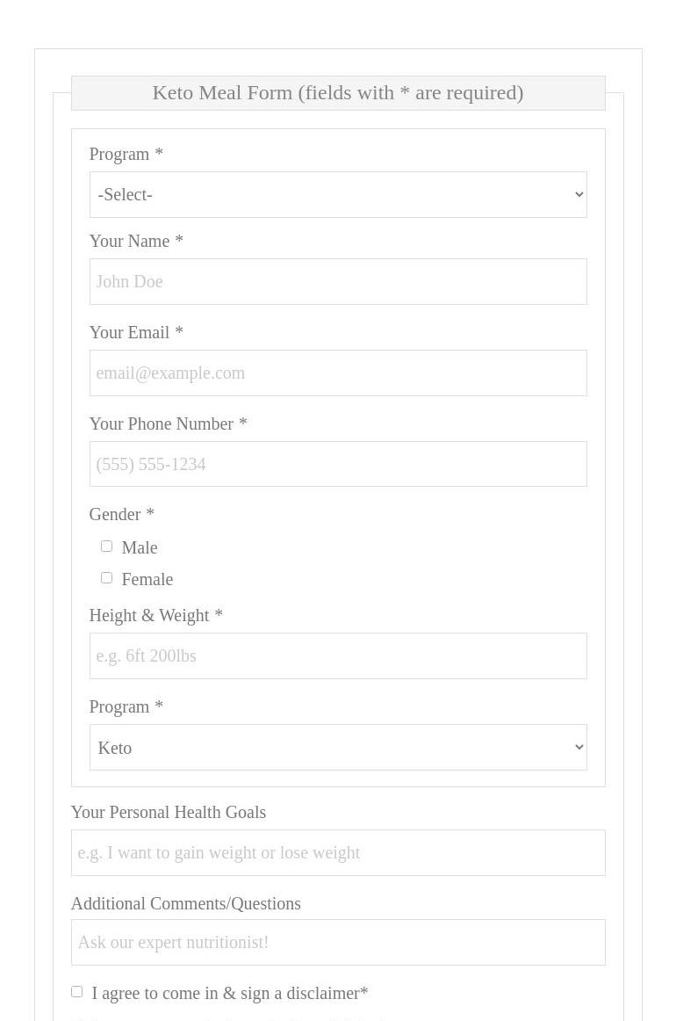This screenshot has height=1021, width=676.
Task: Check the Female gender checkbox
Action: 106,578
